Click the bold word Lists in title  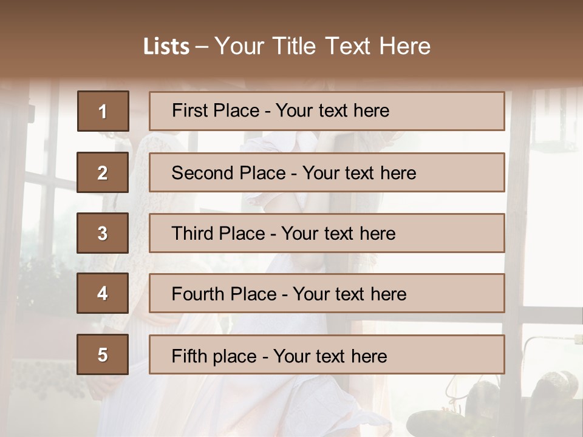coord(166,46)
